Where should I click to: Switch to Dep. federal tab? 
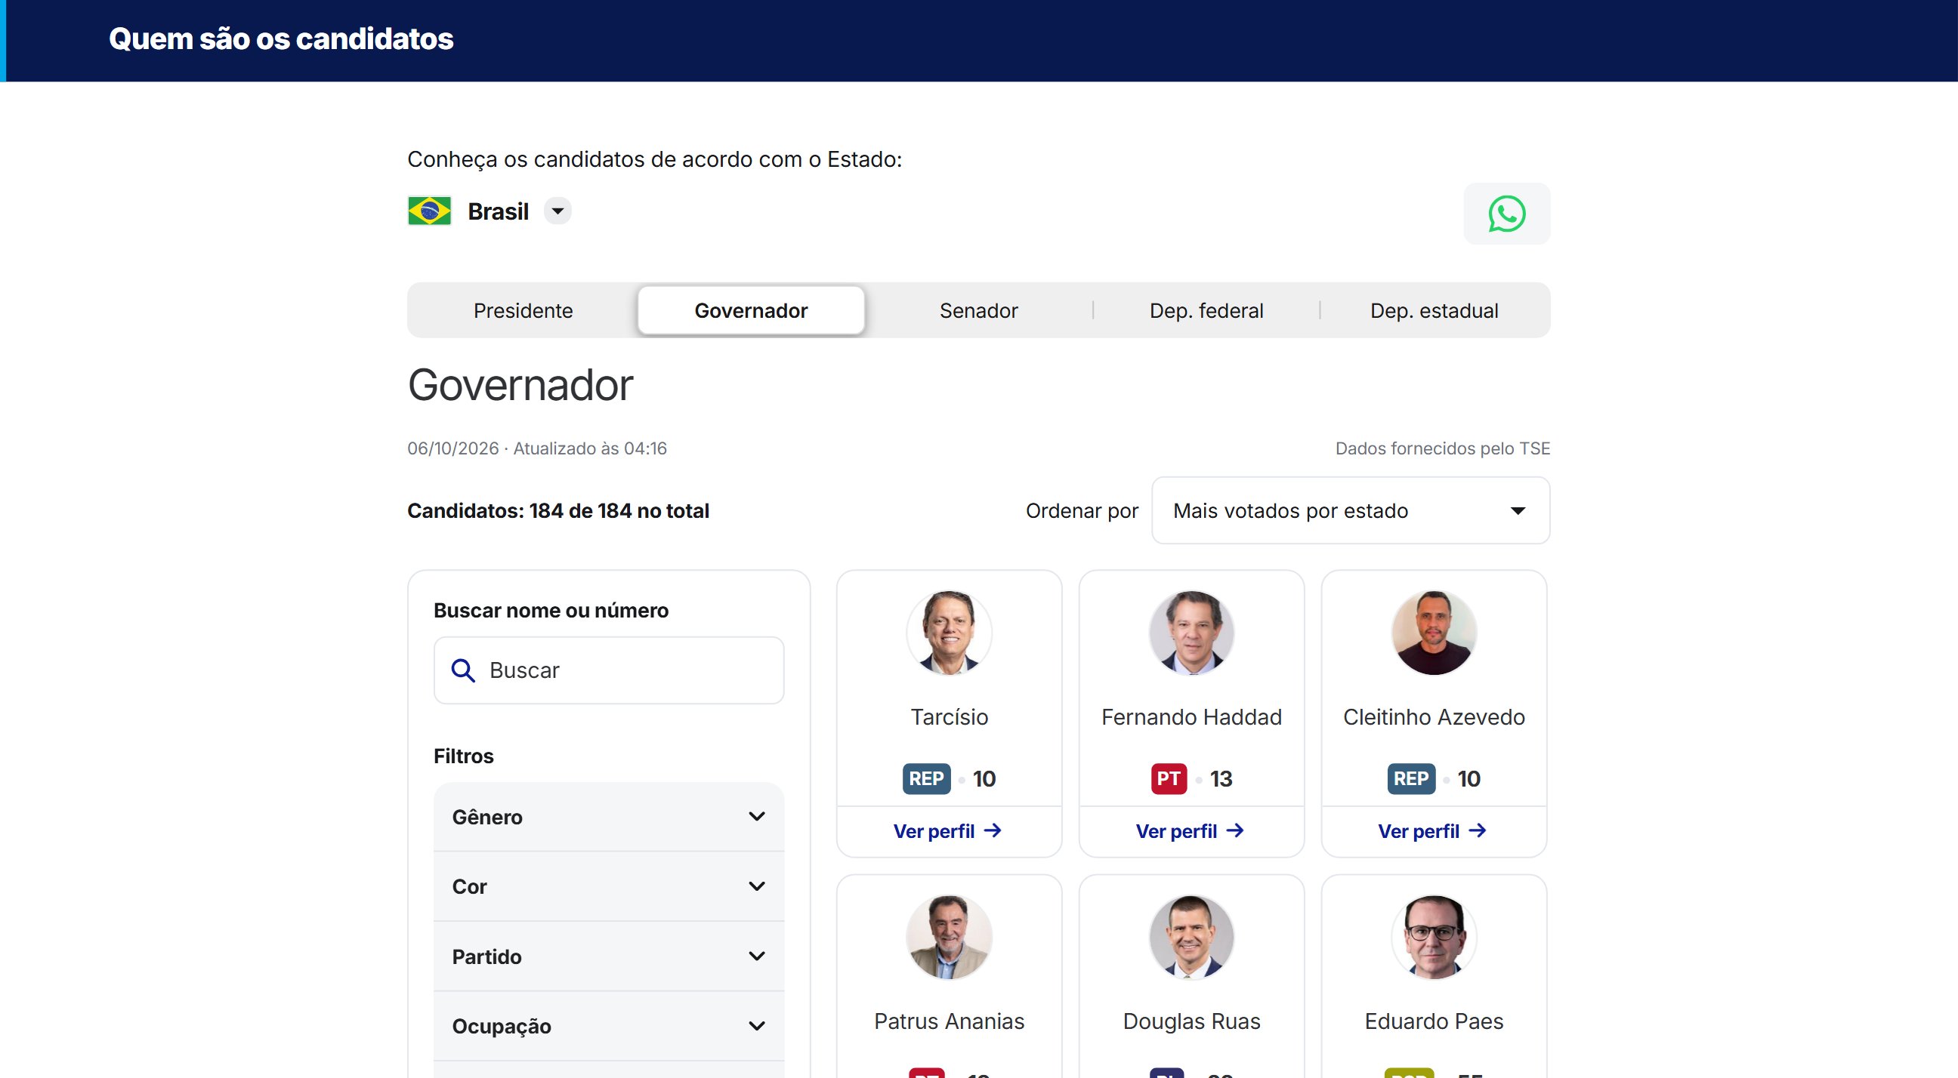click(x=1206, y=311)
